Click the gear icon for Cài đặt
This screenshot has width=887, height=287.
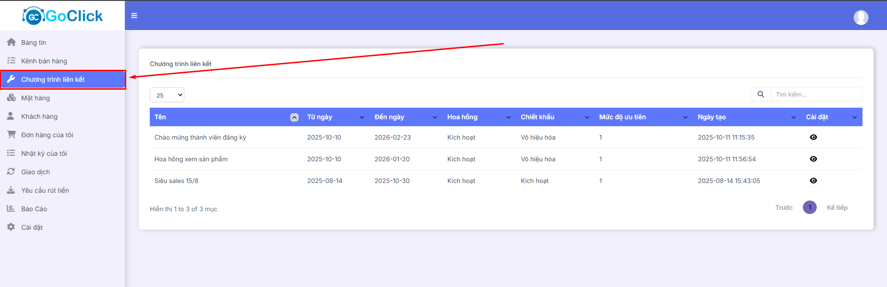tap(11, 227)
